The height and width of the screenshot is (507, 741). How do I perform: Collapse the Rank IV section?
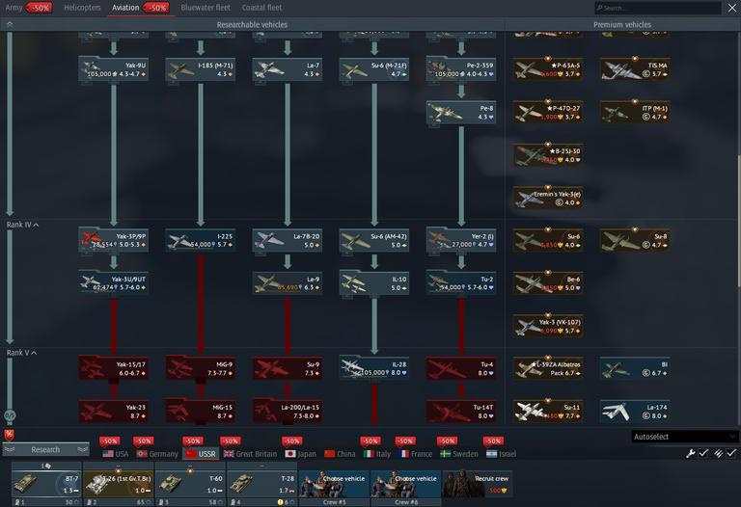(x=23, y=225)
